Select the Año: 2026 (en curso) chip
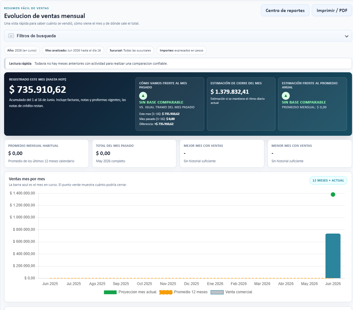Viewport: 353px width, 310px height. pos(22,50)
